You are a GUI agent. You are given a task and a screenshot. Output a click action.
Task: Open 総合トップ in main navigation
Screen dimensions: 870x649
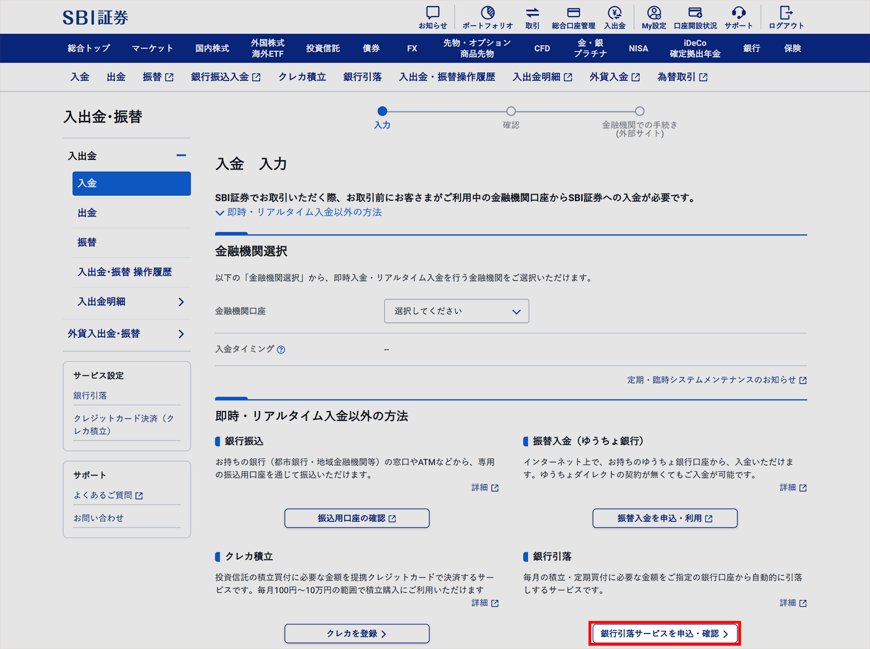click(x=89, y=49)
